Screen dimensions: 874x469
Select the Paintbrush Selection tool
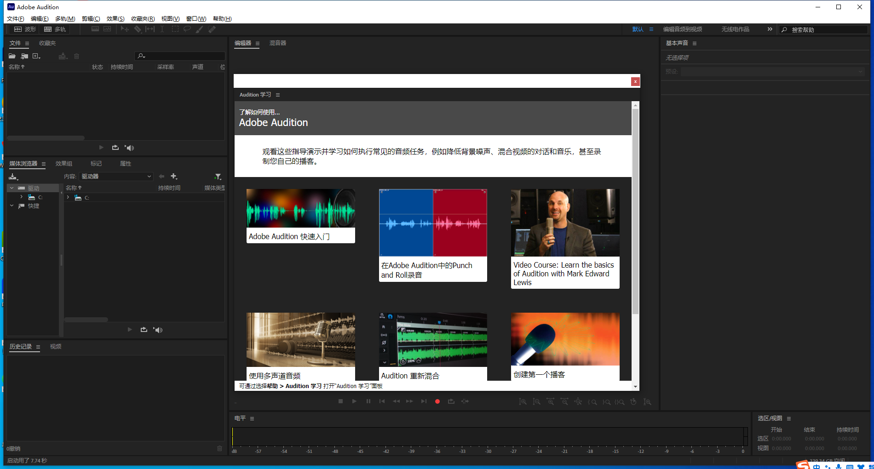tap(199, 29)
